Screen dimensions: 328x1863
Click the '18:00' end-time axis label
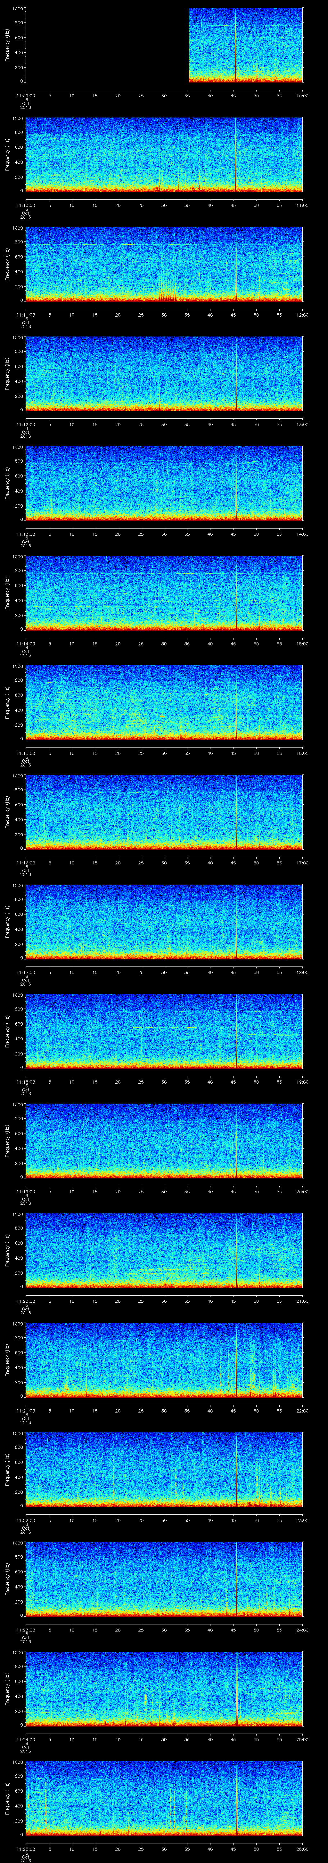click(302, 972)
